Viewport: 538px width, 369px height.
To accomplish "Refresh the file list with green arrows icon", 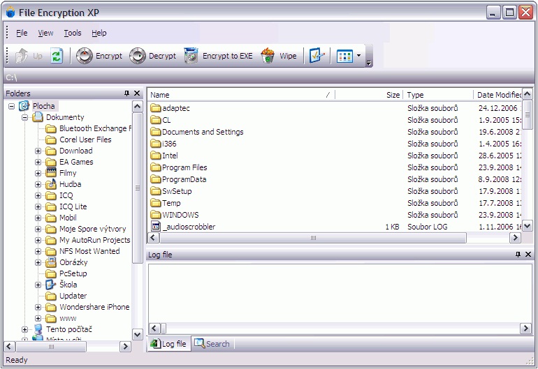I will coord(57,57).
